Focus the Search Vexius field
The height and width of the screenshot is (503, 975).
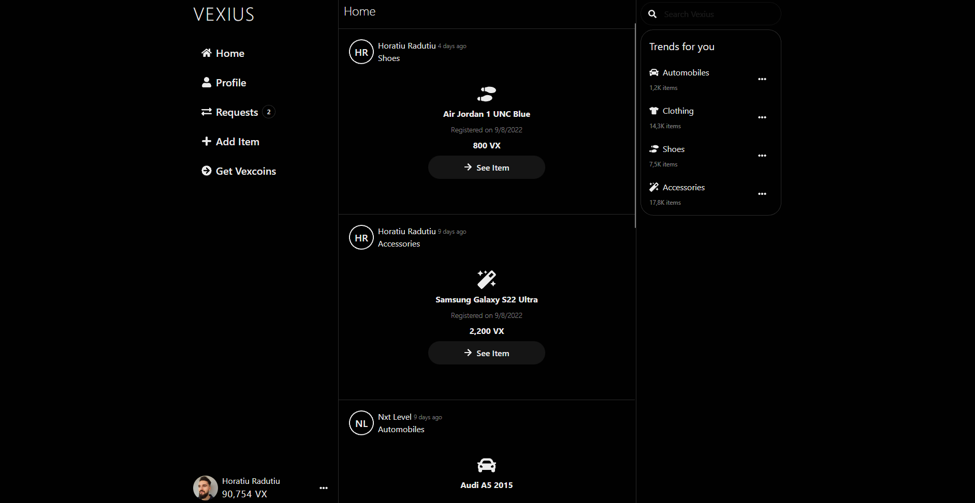[710, 14]
